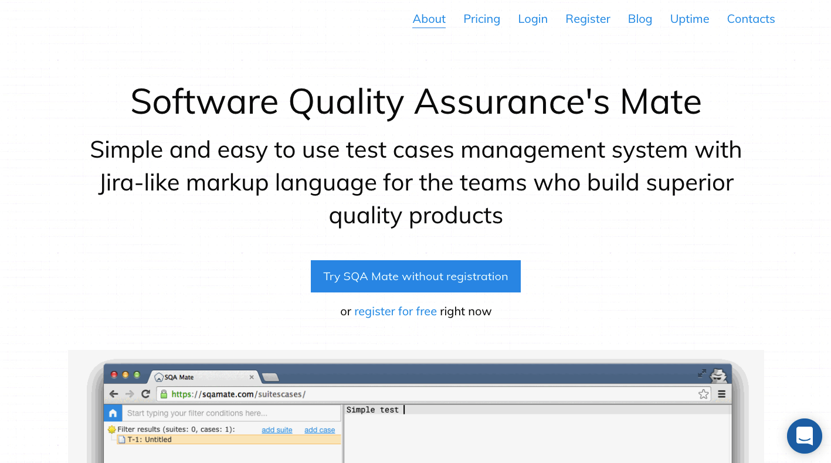
Task: Visit the Blog link
Action: 640,19
